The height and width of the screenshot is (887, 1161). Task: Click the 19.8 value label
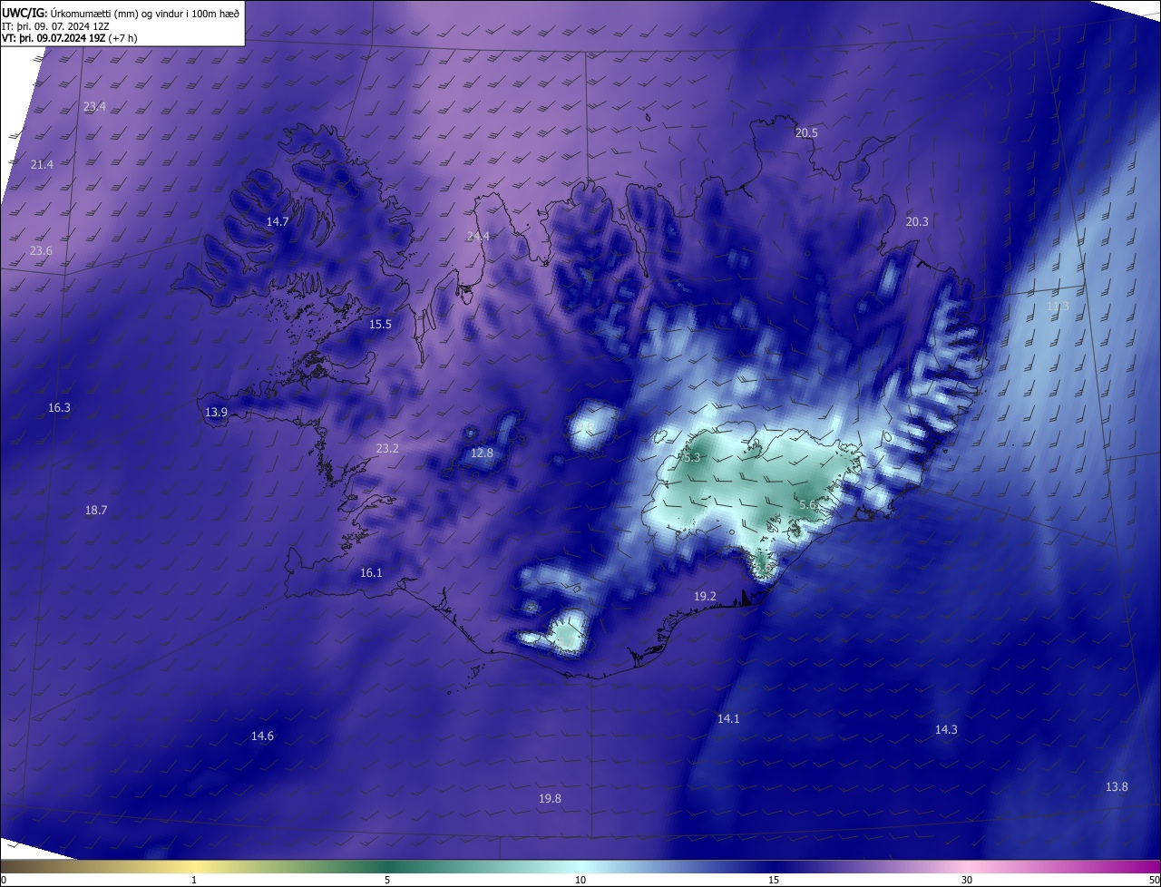[550, 798]
